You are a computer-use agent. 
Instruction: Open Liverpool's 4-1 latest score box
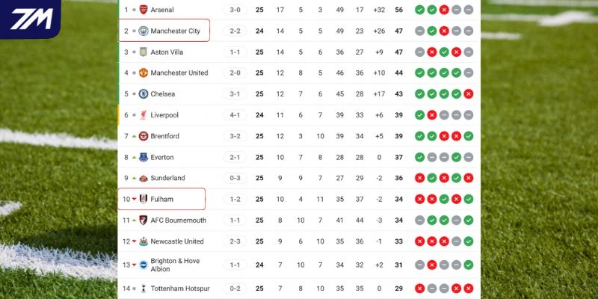235,115
